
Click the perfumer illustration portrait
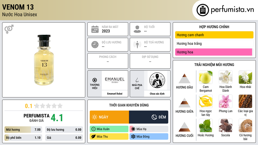click(157, 80)
